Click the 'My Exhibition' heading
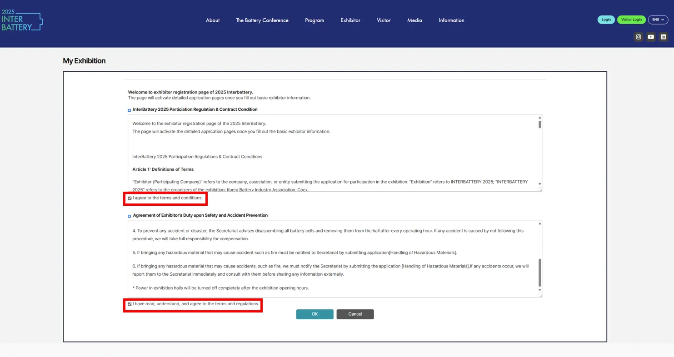Image resolution: width=674 pixels, height=357 pixels. click(84, 61)
